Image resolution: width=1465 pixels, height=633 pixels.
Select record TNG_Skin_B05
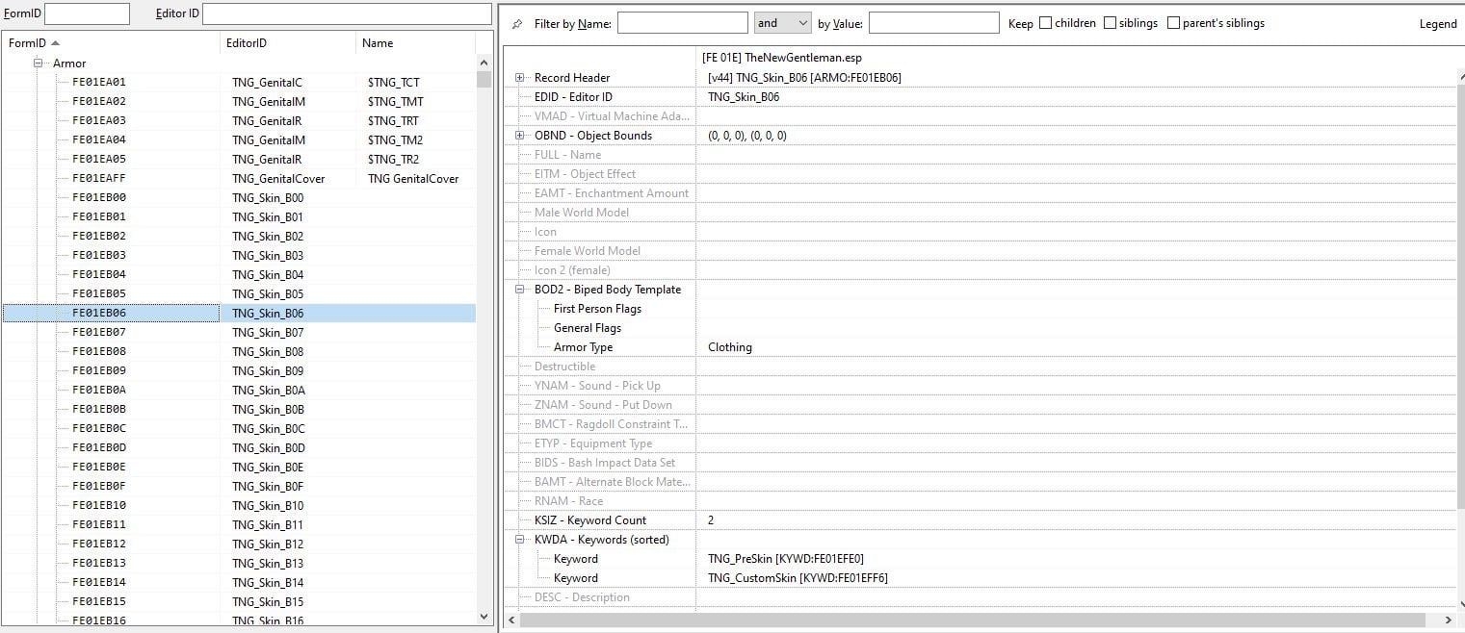point(239,294)
